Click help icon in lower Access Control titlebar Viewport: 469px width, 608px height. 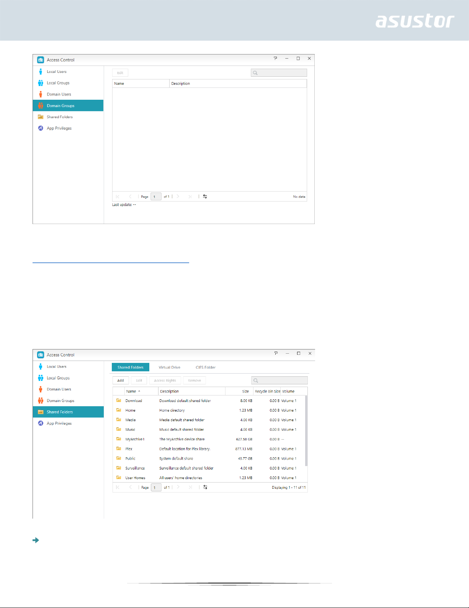click(x=276, y=353)
